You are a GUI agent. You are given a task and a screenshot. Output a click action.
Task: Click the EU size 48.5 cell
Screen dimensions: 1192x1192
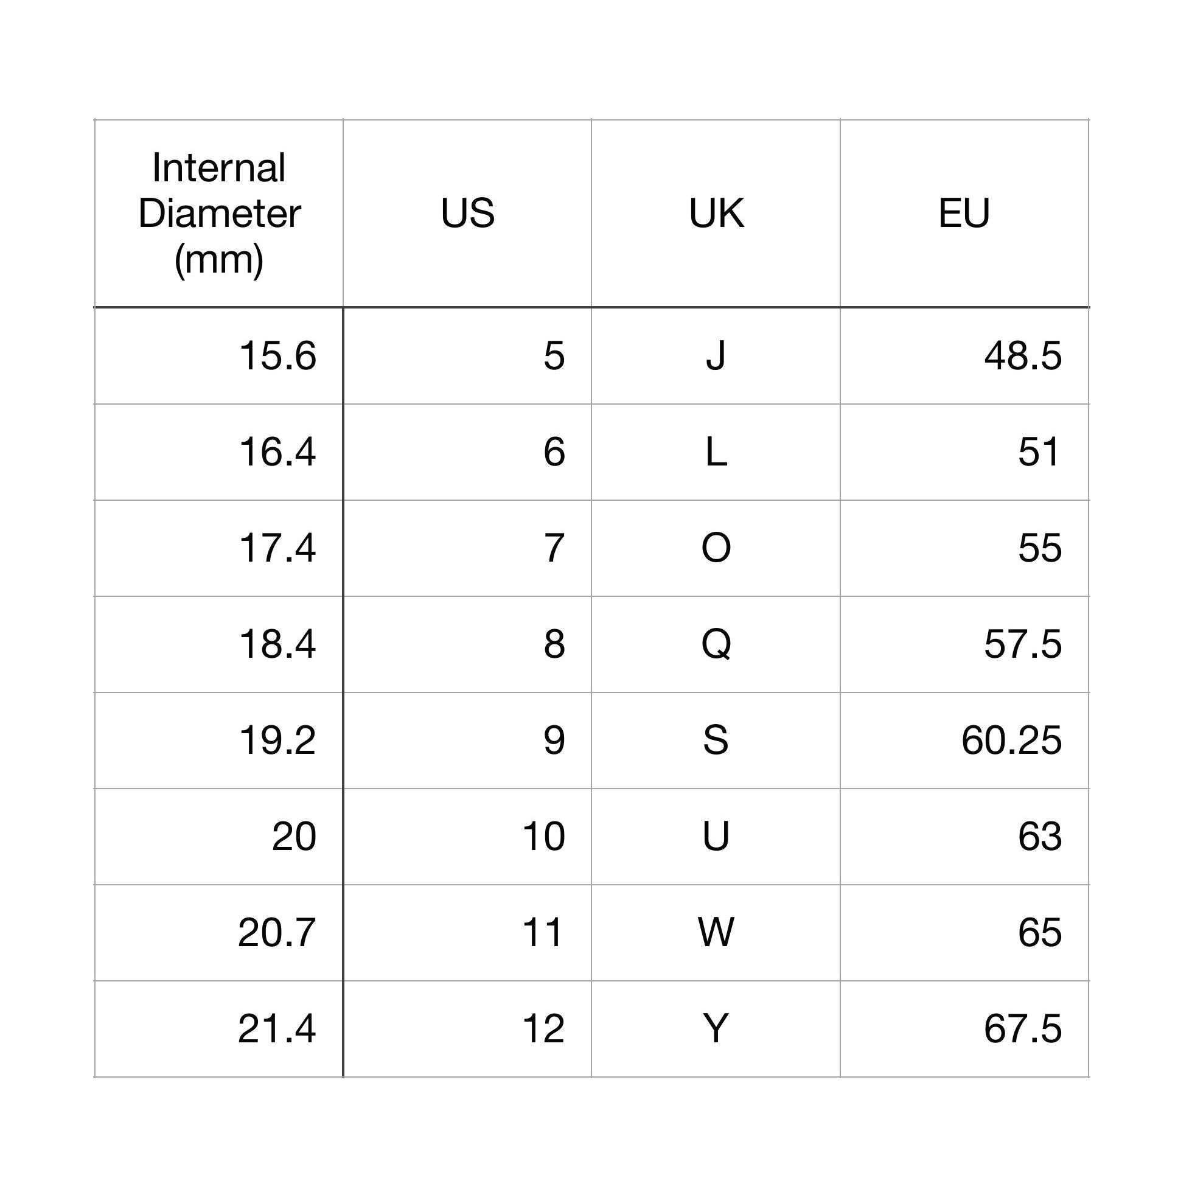[x=1022, y=356]
